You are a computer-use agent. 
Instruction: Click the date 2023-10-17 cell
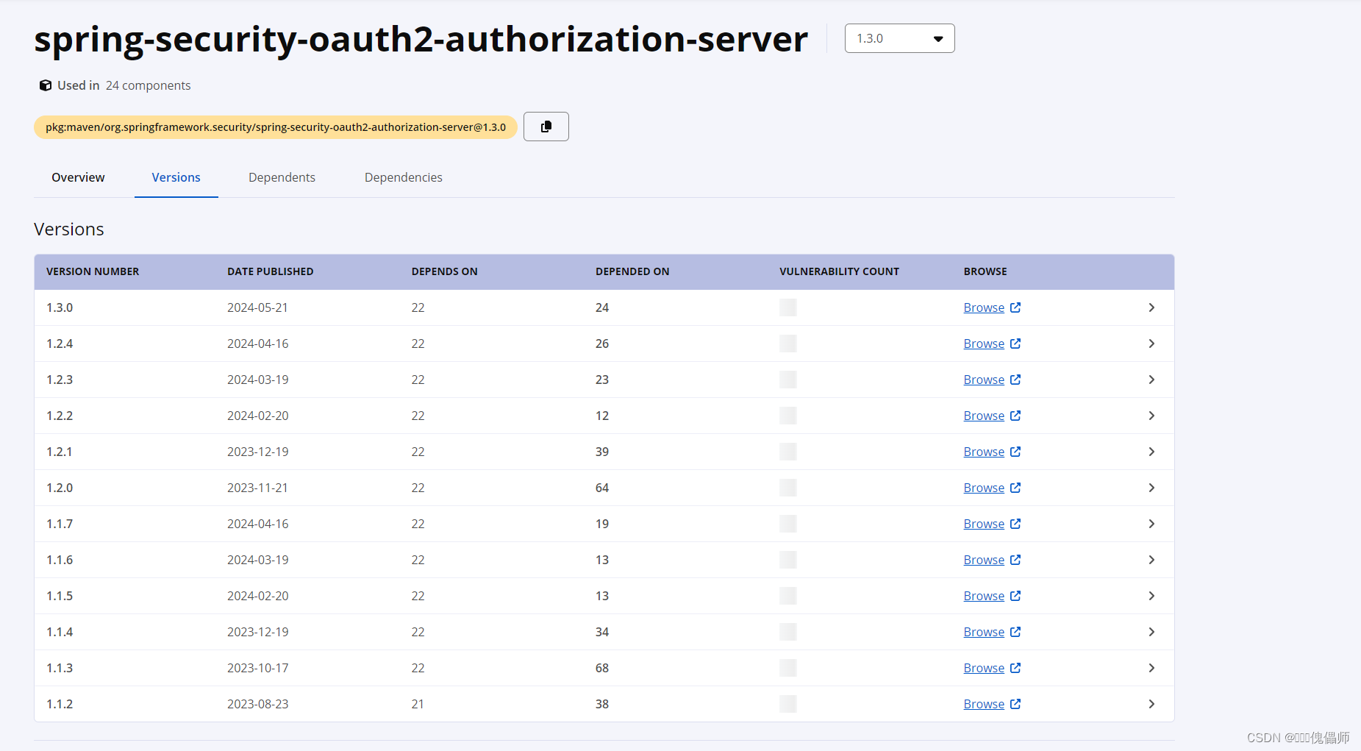[x=257, y=668]
